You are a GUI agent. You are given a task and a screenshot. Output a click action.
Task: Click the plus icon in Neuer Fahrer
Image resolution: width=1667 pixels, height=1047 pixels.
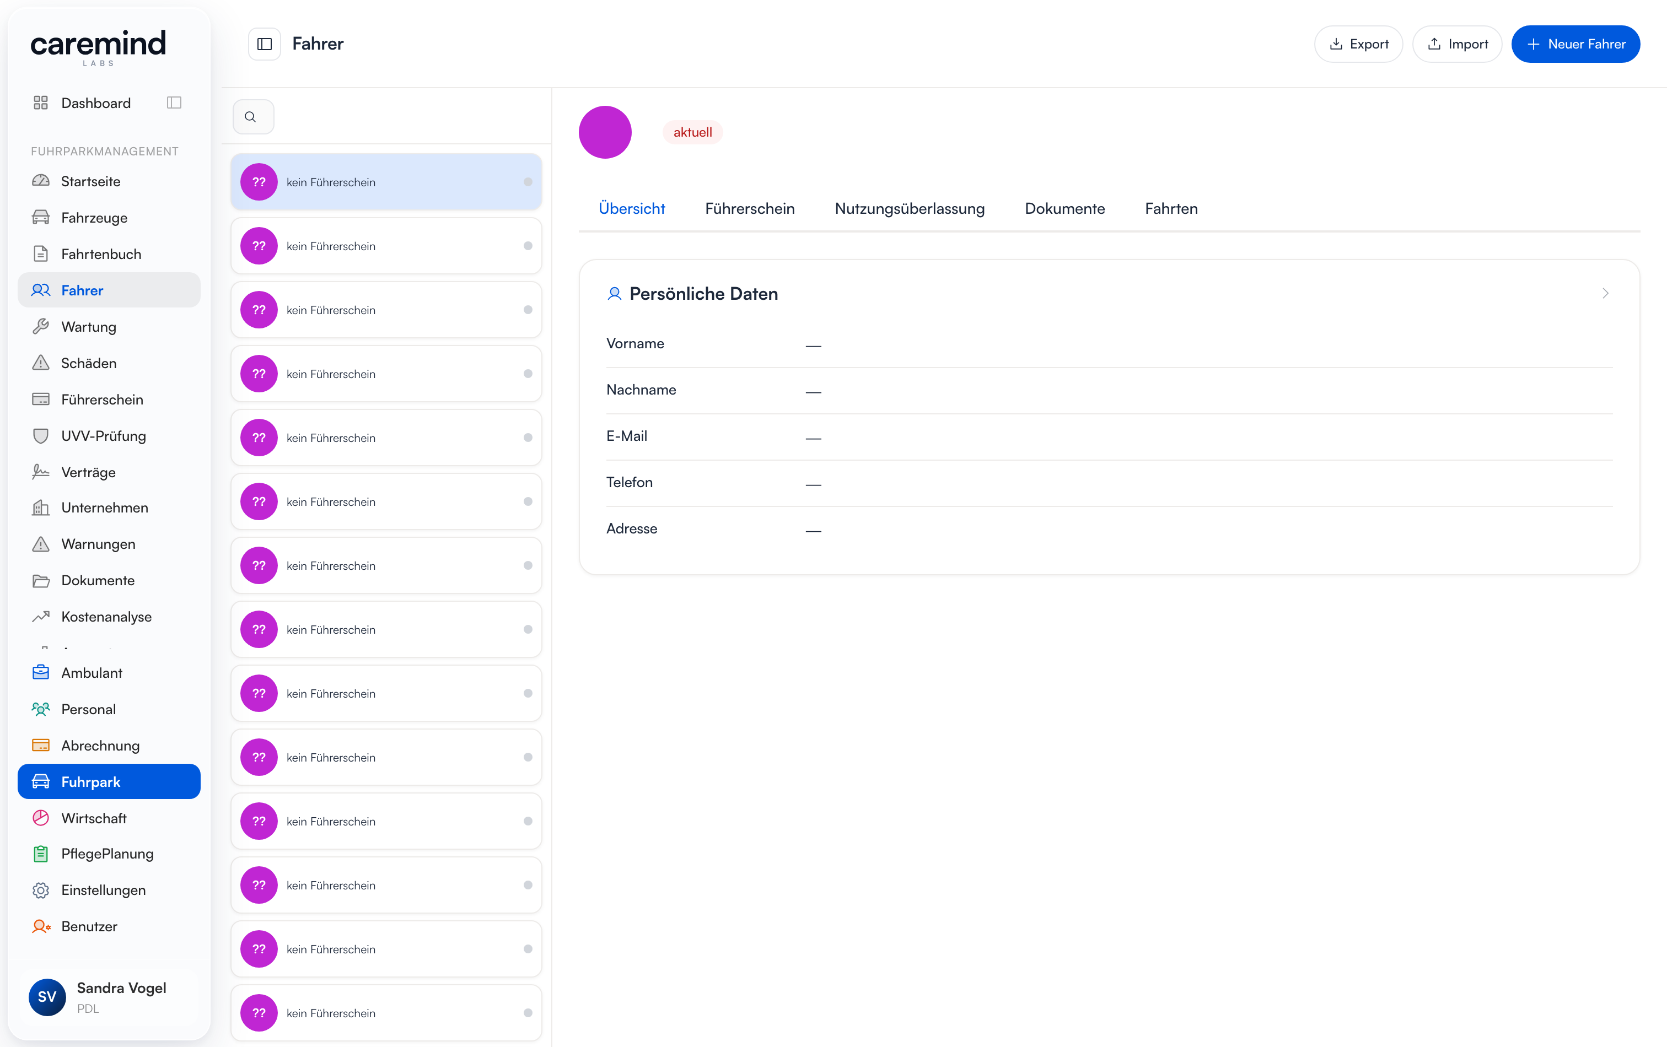(1534, 44)
